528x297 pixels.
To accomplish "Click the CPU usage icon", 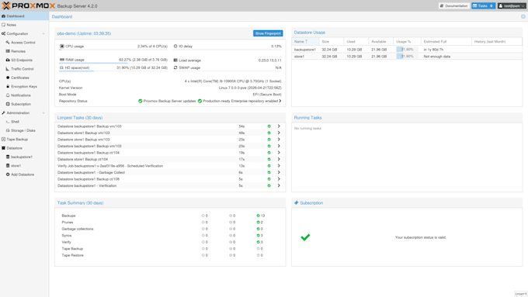I will 62,47.
